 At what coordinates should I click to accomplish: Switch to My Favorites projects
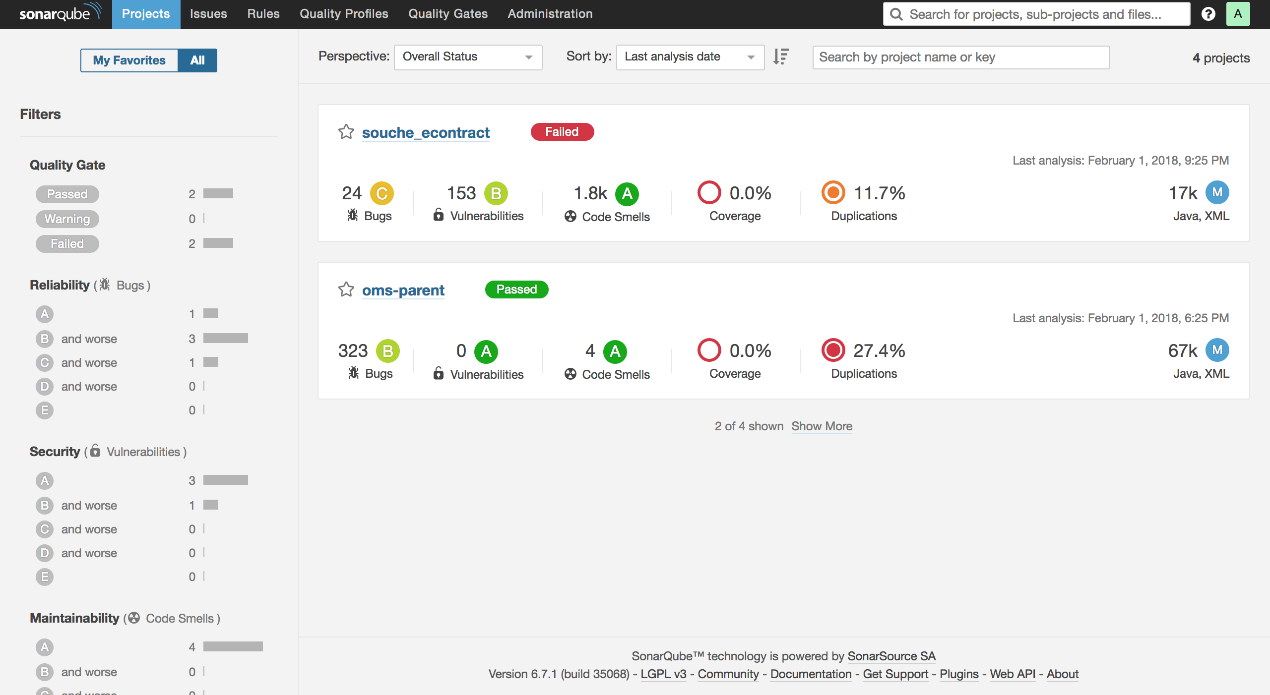click(x=129, y=60)
